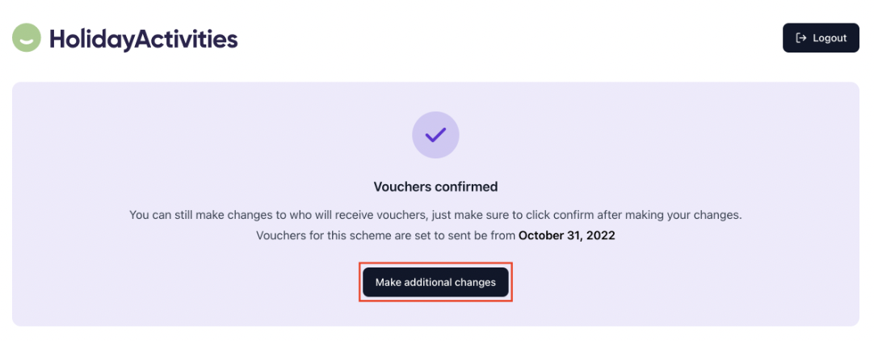Click the word "confirmed" in the heading

click(468, 187)
